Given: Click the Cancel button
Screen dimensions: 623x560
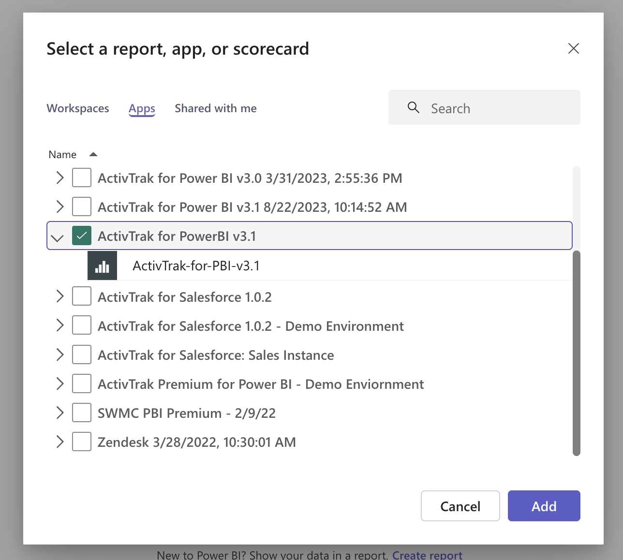Looking at the screenshot, I should pos(460,506).
